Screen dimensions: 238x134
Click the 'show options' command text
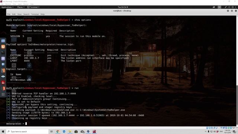click(83, 20)
